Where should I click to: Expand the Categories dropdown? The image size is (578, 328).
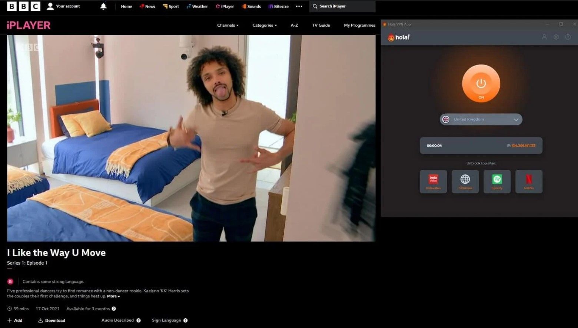coord(265,25)
